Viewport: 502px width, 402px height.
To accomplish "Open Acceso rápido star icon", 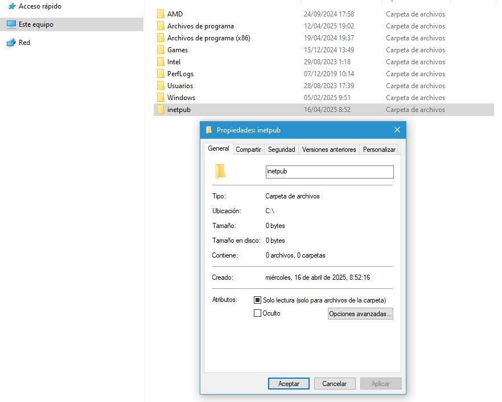I will coord(12,6).
